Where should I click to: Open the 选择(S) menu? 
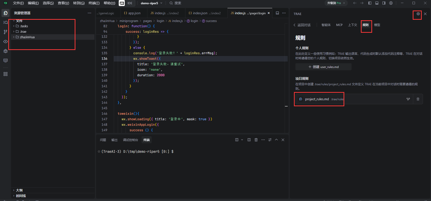(x=48, y=3)
